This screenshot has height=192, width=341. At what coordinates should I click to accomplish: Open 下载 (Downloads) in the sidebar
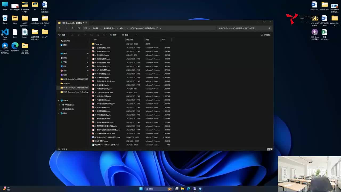(64, 62)
